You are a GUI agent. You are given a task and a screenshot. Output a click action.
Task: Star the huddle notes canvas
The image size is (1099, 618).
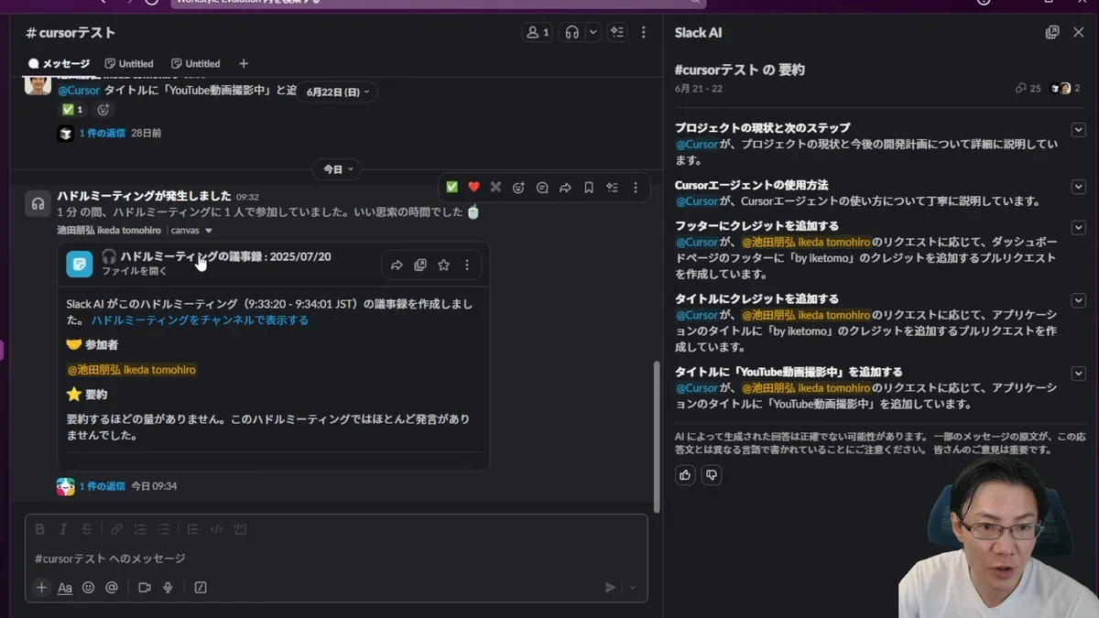pos(443,265)
